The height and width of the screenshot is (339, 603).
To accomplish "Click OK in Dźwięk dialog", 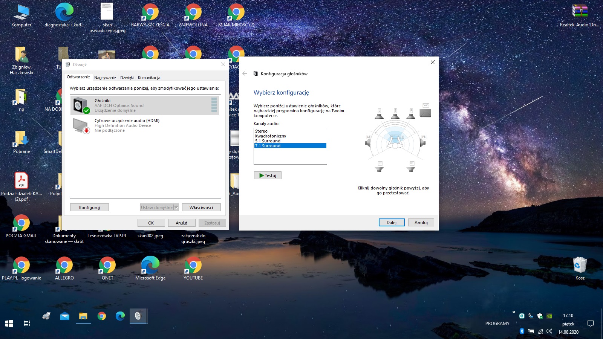I will tap(151, 223).
